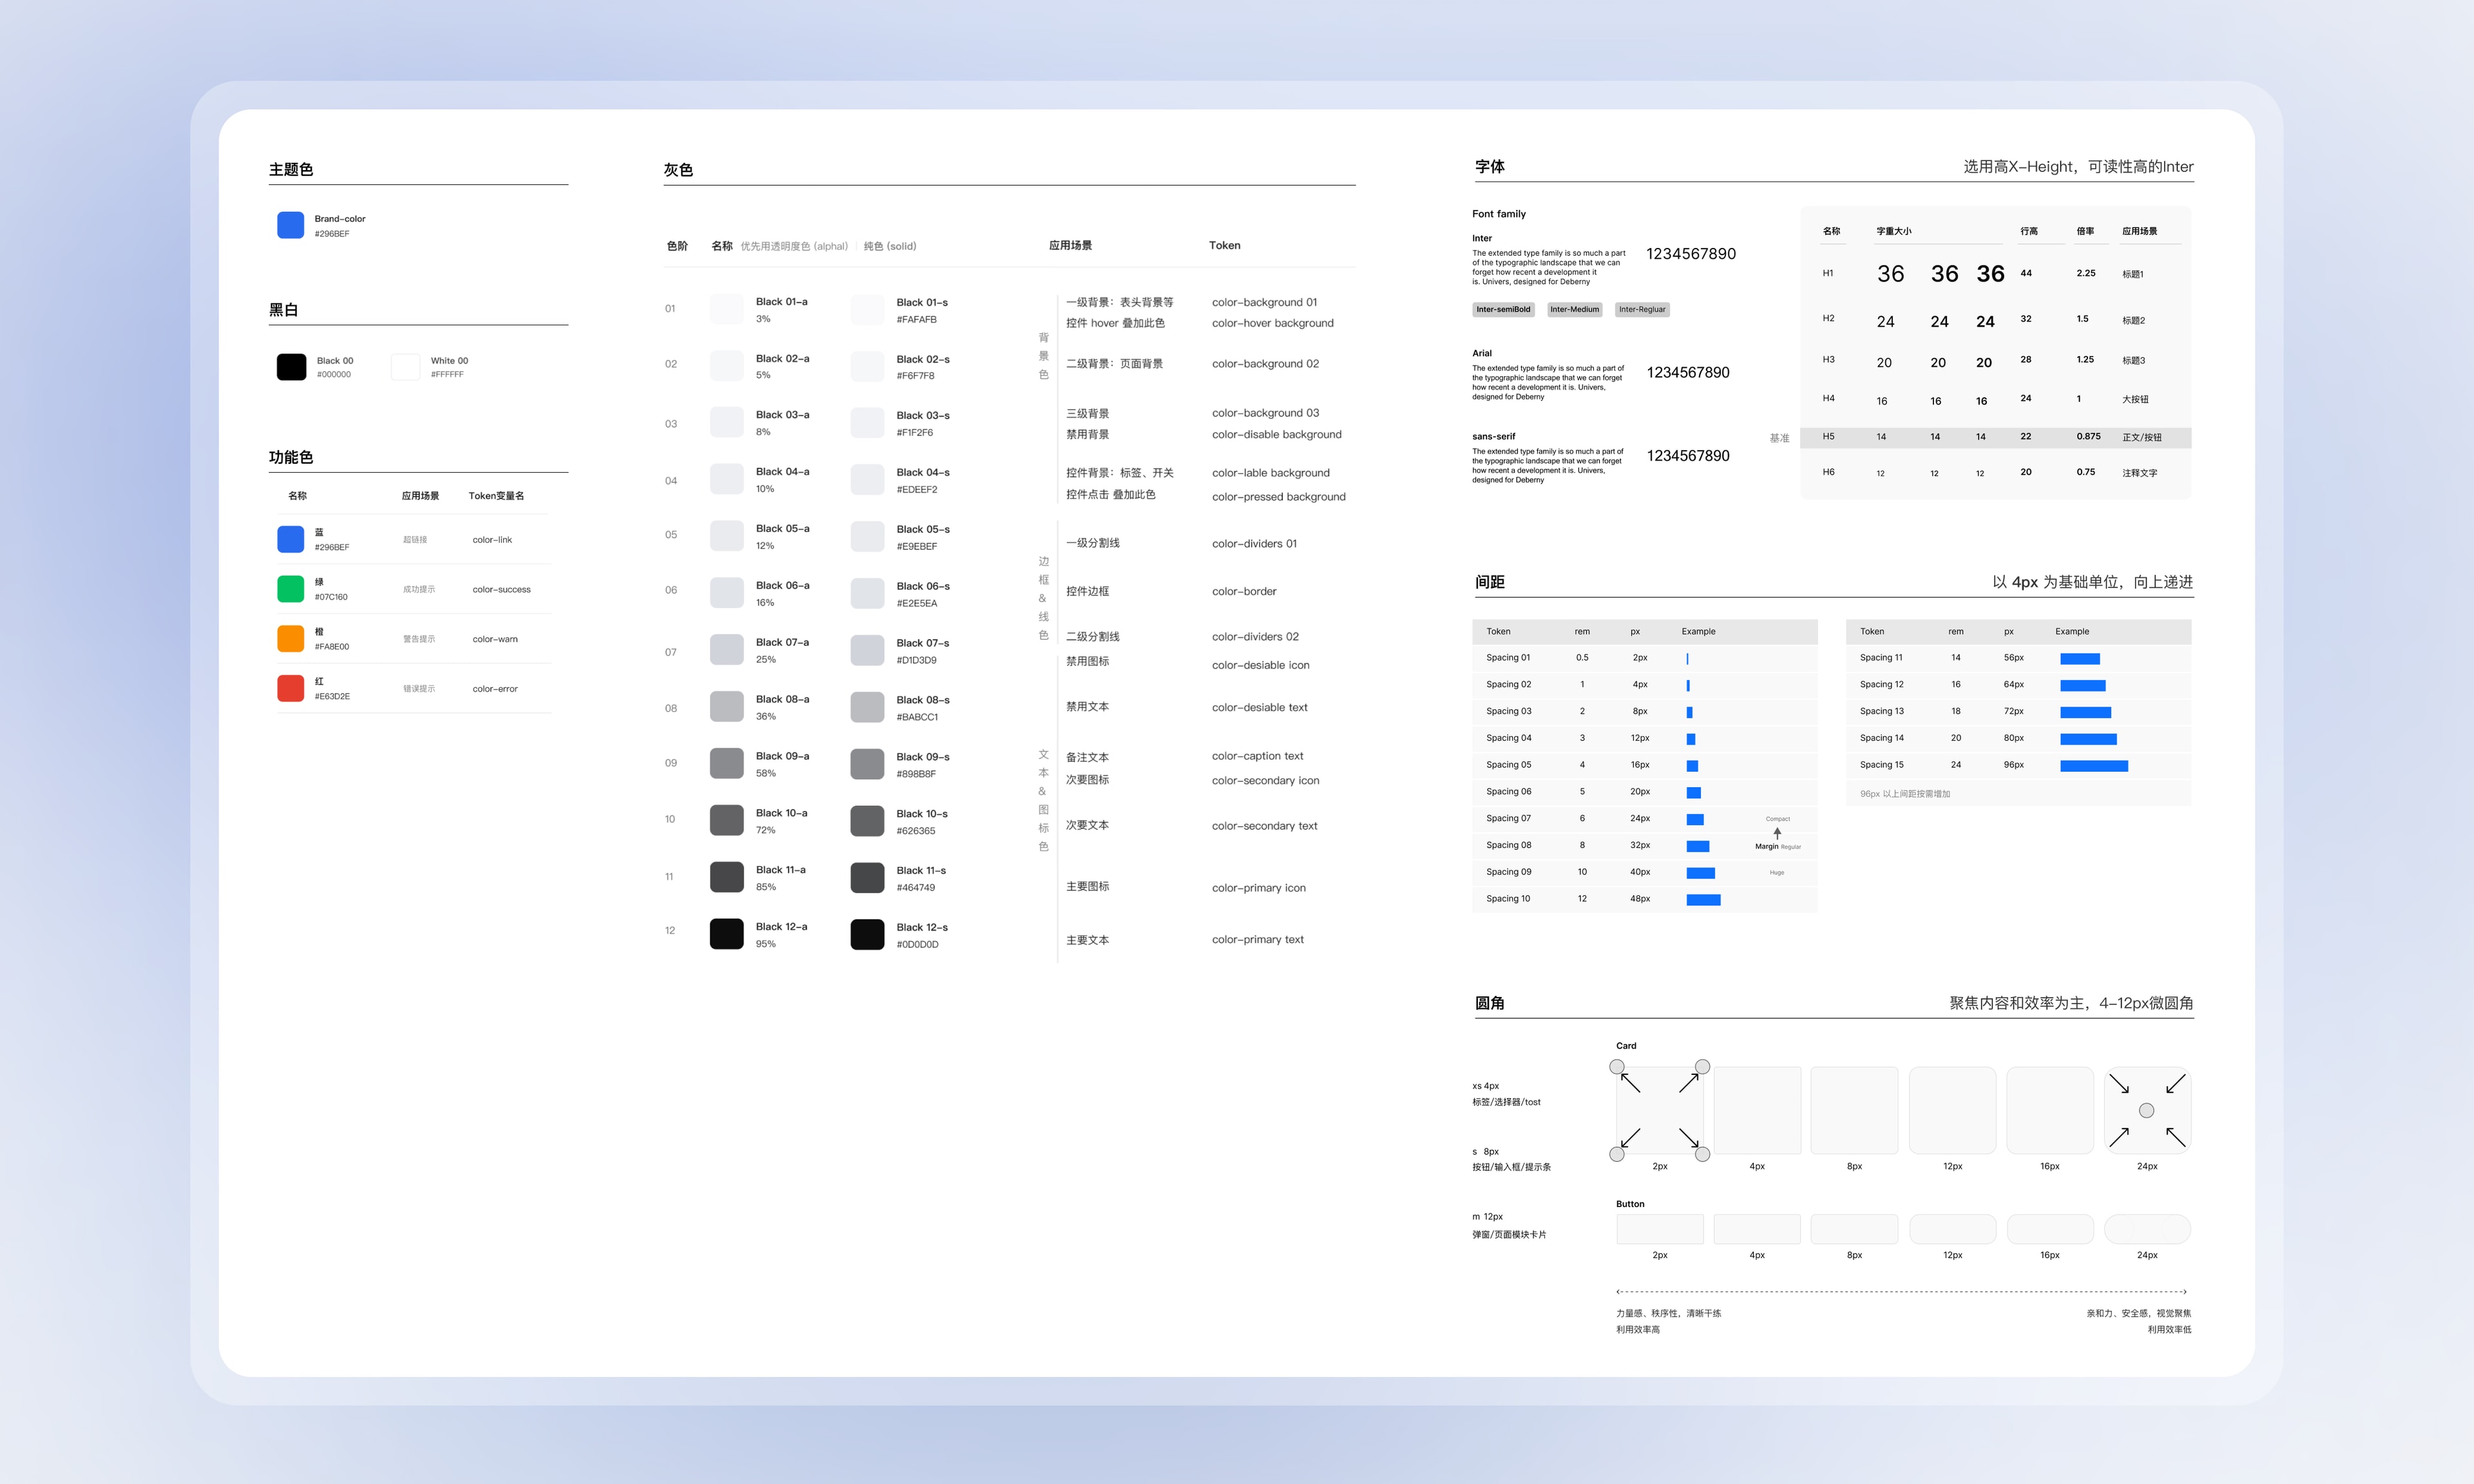The width and height of the screenshot is (2474, 1484).
Task: Click the Spacing 15 blue example bar
Action: [2094, 766]
